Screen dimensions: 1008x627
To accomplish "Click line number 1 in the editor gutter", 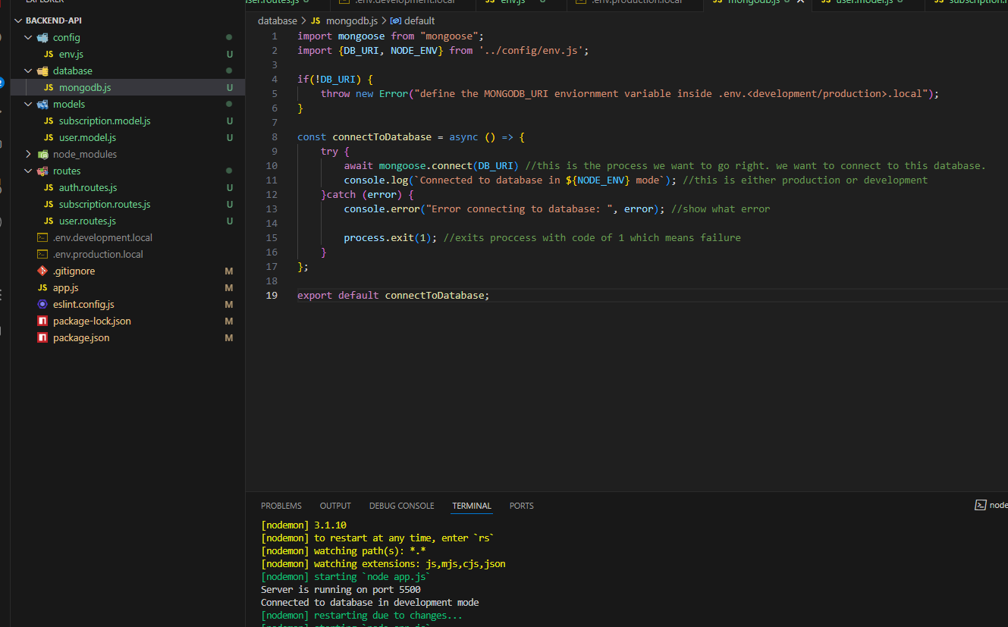I will coord(275,36).
